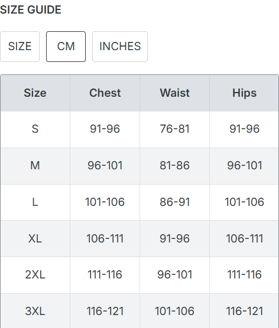
Task: Click the Hips column header
Action: tap(244, 93)
